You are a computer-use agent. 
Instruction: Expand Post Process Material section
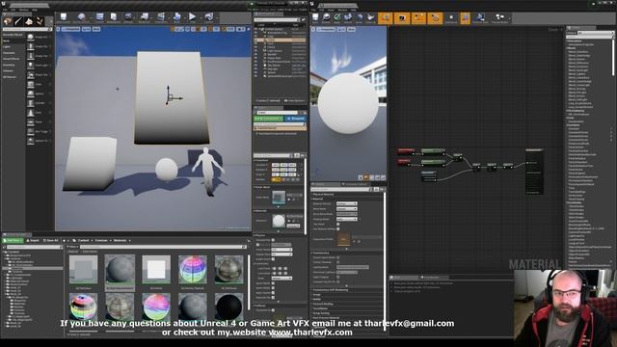tap(326, 317)
